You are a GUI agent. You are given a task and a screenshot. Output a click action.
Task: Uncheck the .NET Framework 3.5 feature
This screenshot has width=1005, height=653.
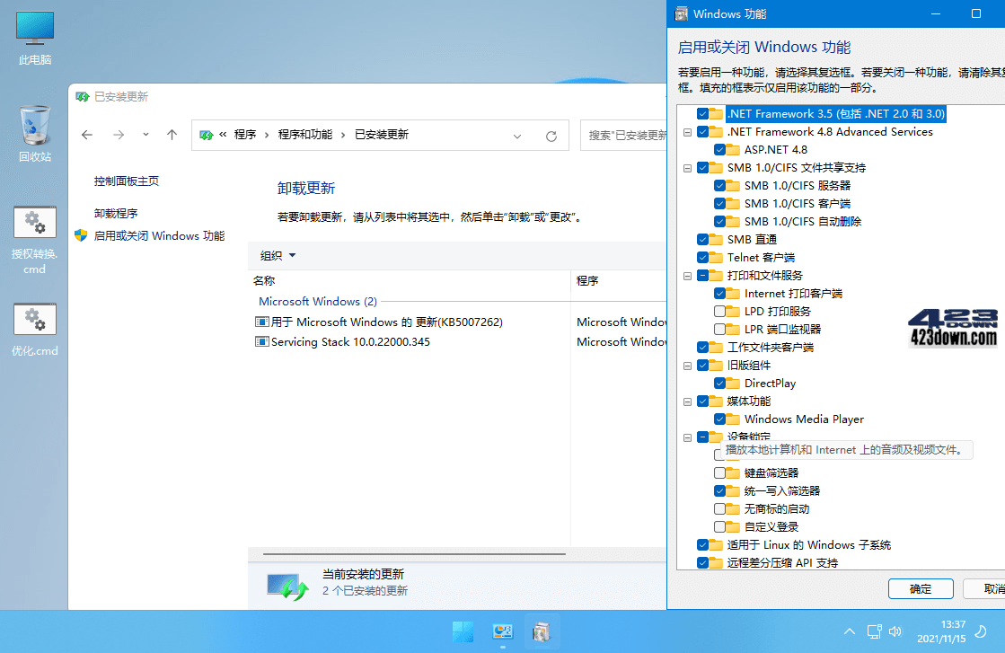point(702,114)
